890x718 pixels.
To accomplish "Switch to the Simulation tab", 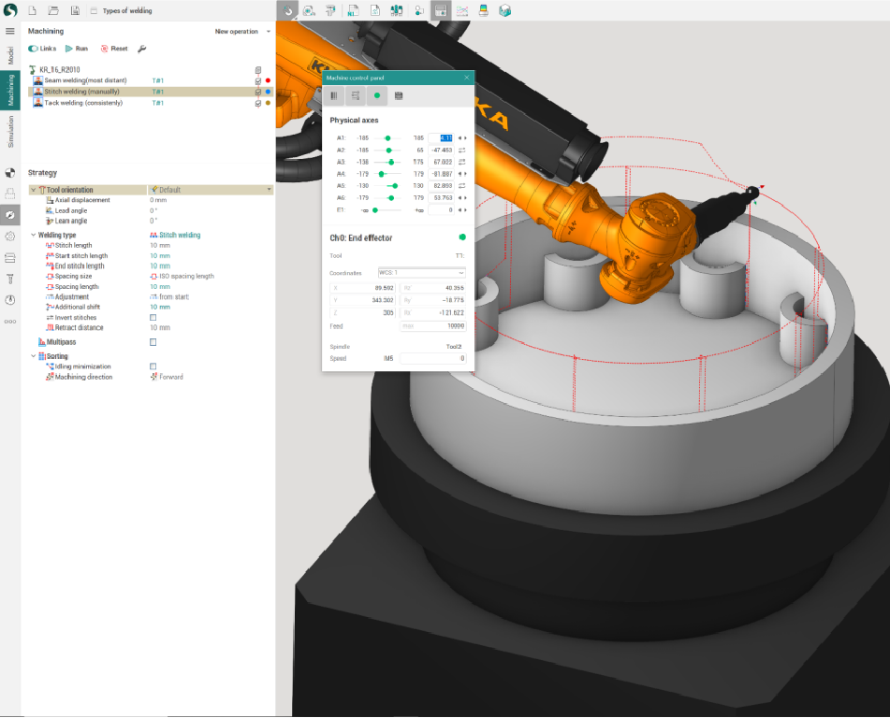I will 10,132.
